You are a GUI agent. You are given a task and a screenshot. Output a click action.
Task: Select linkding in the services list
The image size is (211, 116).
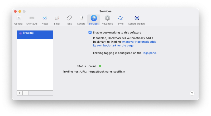[35, 35]
